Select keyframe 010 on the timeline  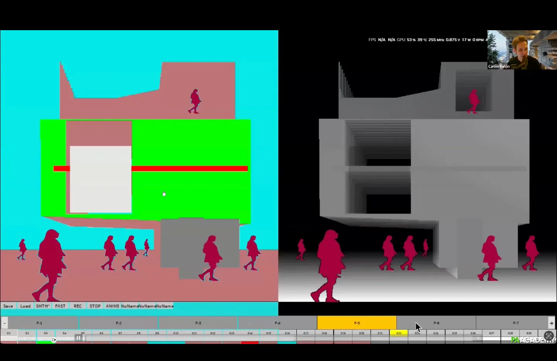pyautogui.click(x=176, y=333)
